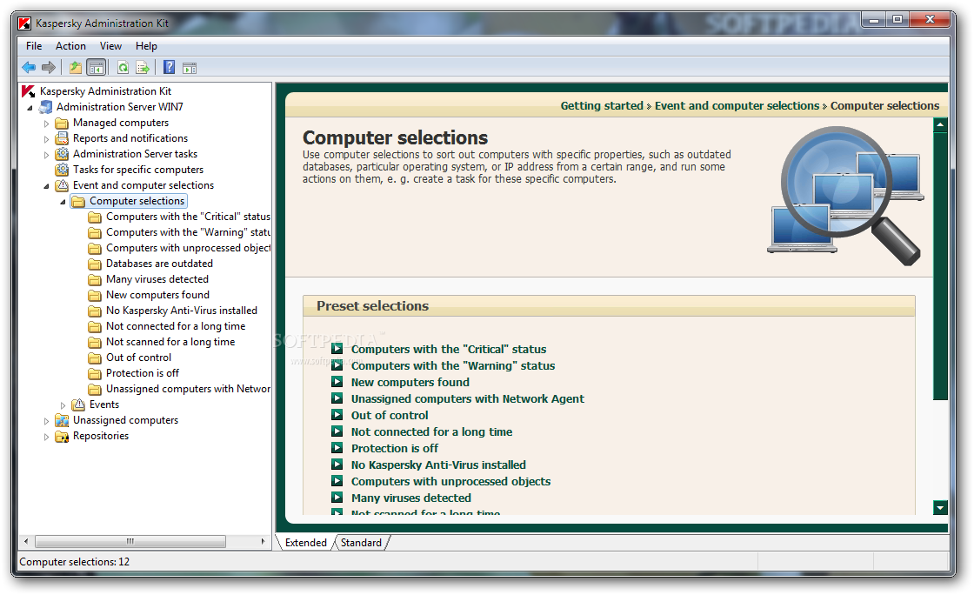The image size is (974, 595).
Task: Click the blue Help question mark icon
Action: [169, 67]
